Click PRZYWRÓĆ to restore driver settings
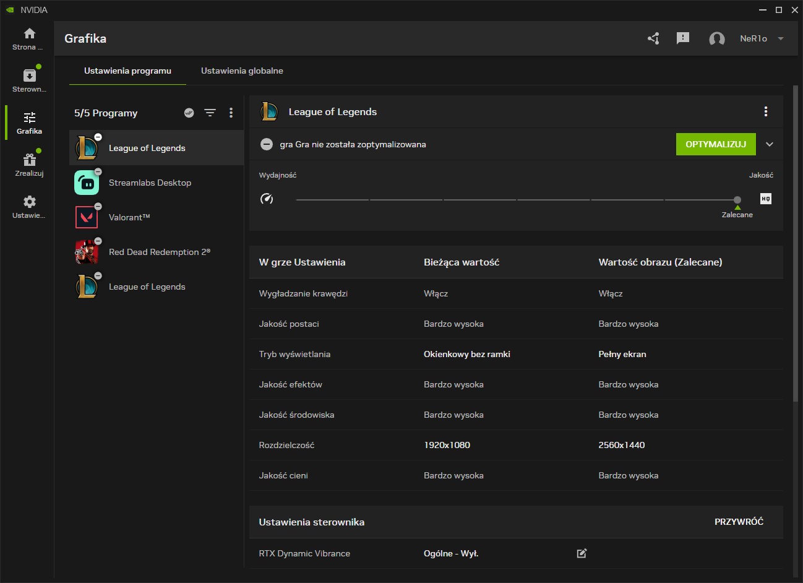 coord(739,522)
